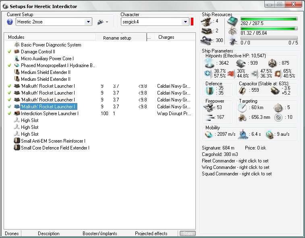Click the capacitor icon showing 559

(243, 90)
